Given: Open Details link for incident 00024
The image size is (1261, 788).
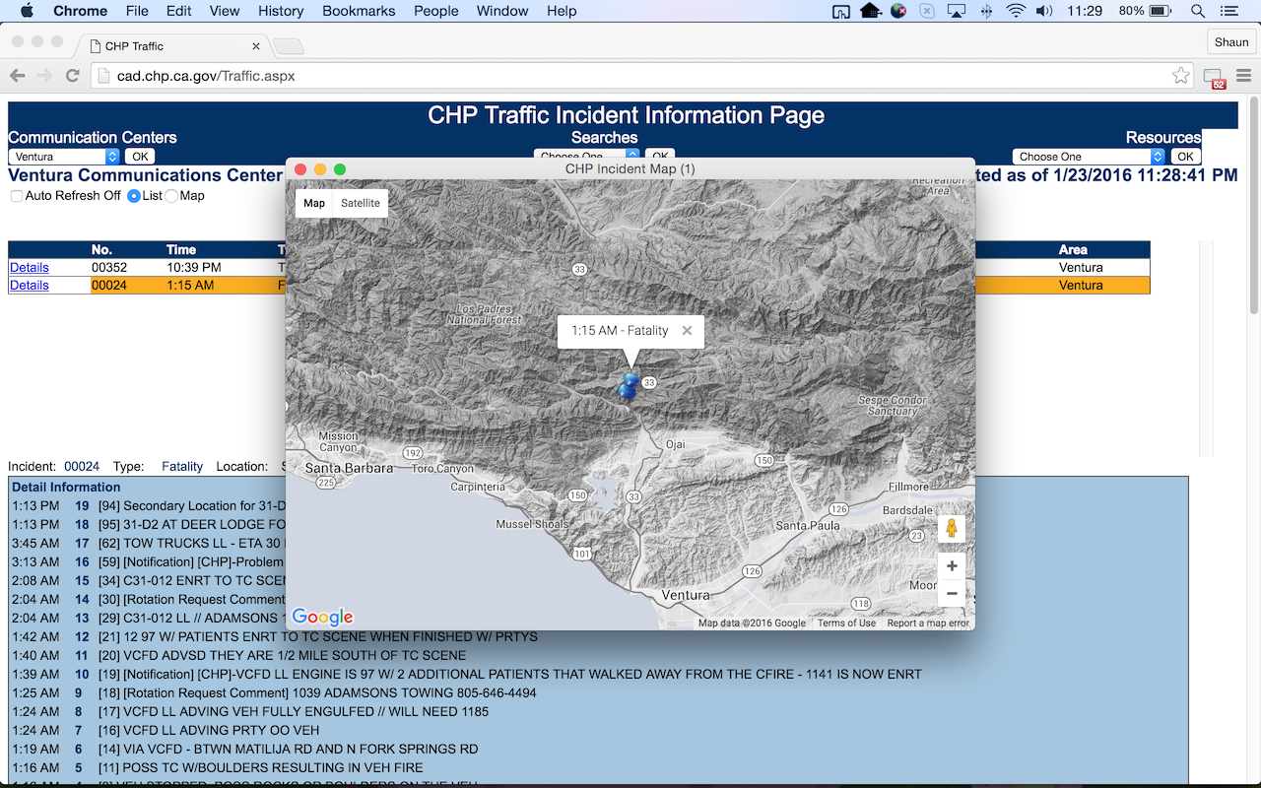Looking at the screenshot, I should (x=29, y=285).
